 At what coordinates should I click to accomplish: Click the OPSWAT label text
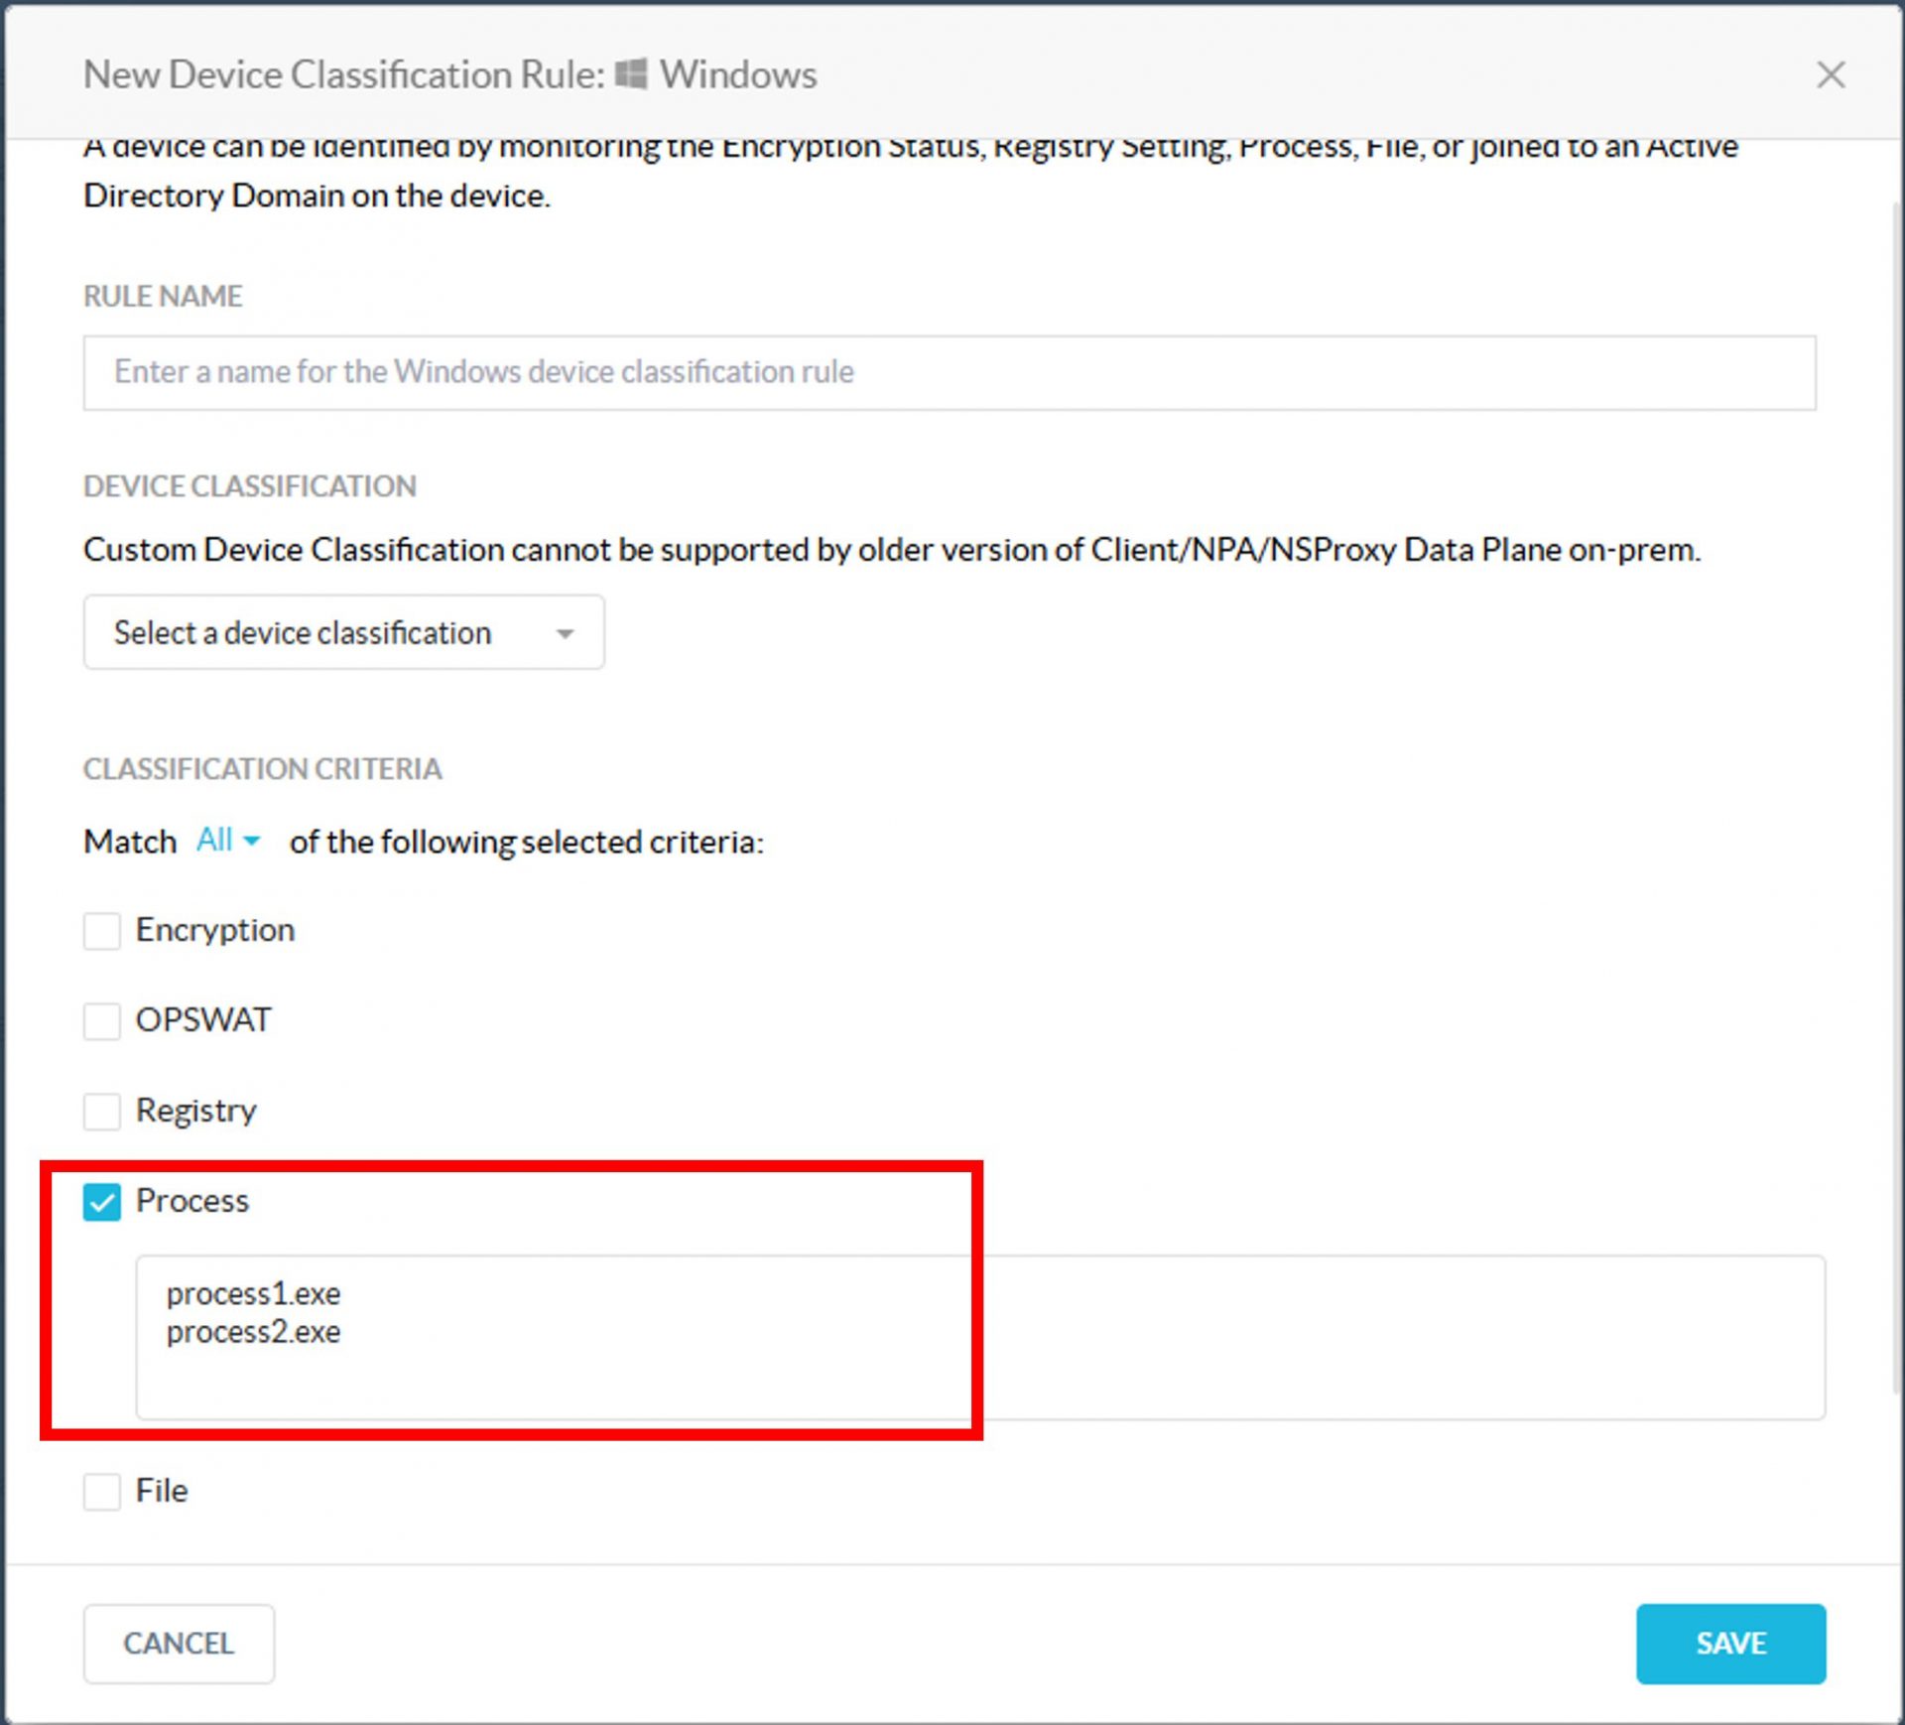(202, 1020)
